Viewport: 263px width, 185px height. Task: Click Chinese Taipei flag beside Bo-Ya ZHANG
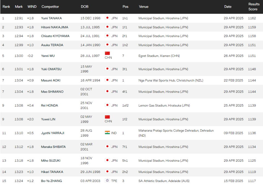point(107,181)
